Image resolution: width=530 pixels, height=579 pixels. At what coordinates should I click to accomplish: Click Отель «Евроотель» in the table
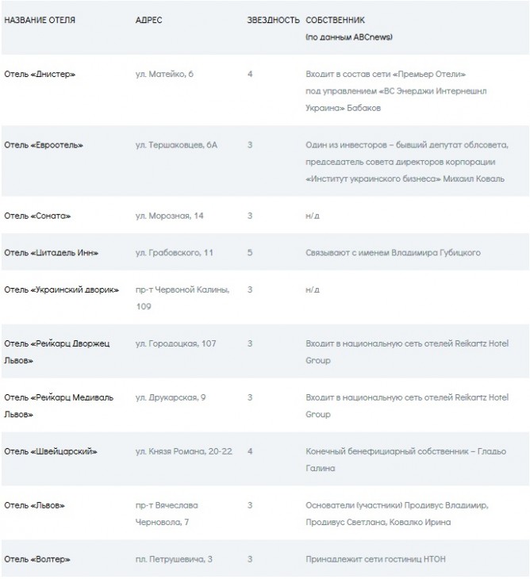[x=44, y=145]
